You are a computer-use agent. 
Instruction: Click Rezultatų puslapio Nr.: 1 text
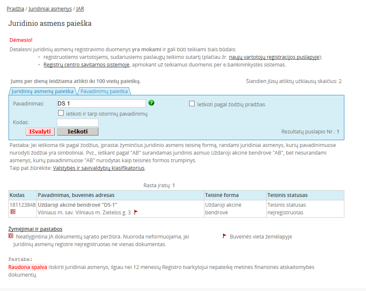(x=310, y=132)
